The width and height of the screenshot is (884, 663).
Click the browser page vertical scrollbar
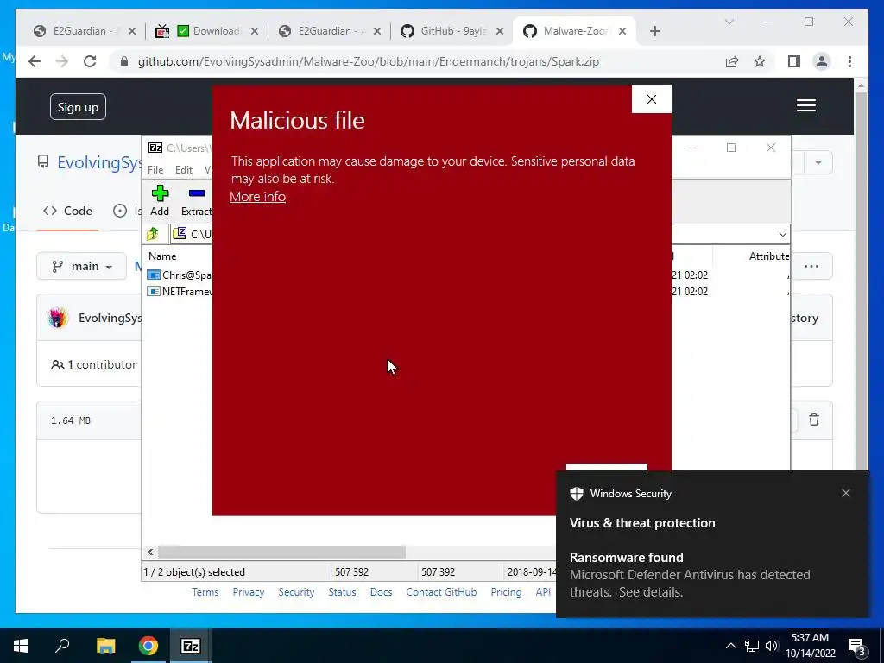(861, 282)
